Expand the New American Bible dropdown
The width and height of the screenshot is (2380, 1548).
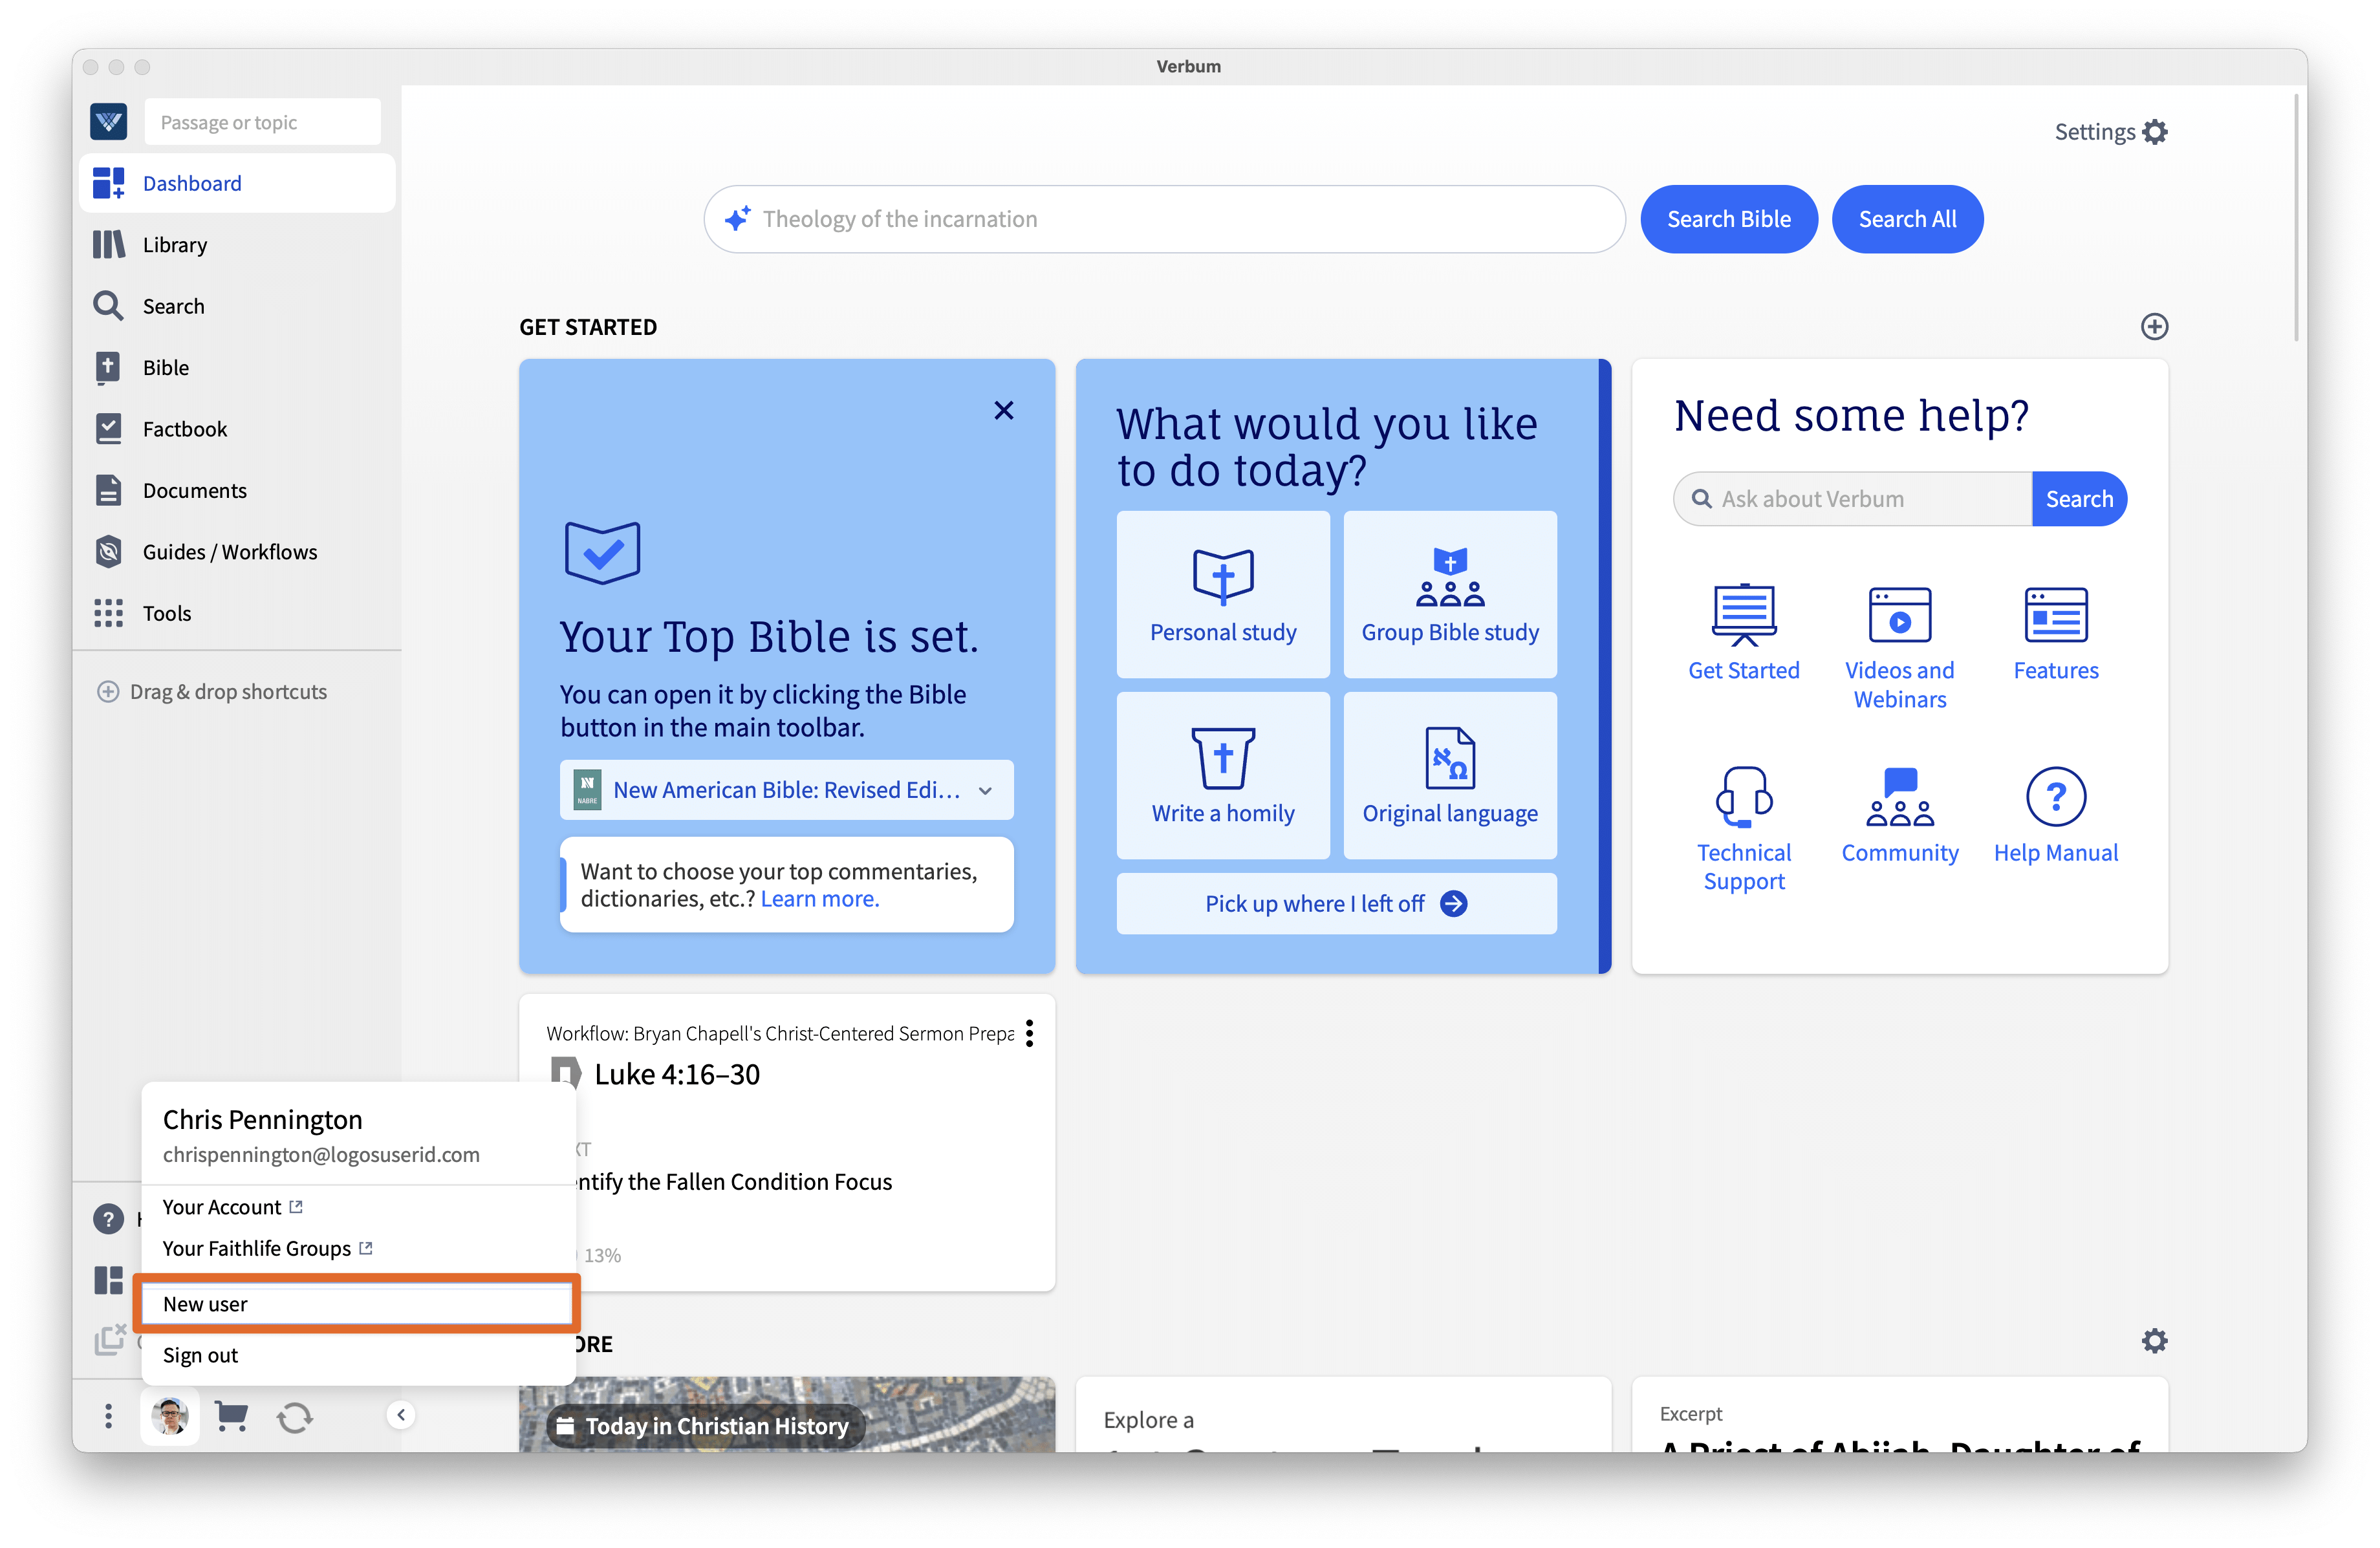pos(786,790)
